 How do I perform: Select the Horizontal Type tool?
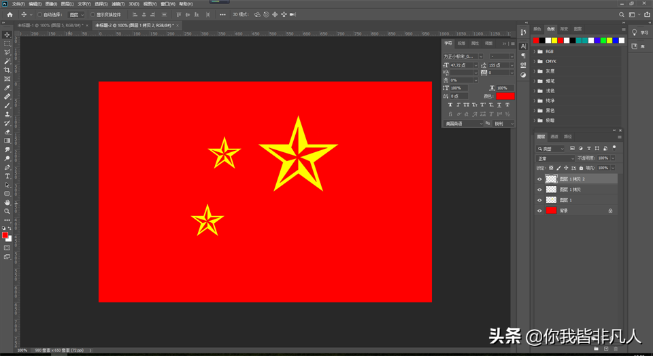tap(7, 176)
